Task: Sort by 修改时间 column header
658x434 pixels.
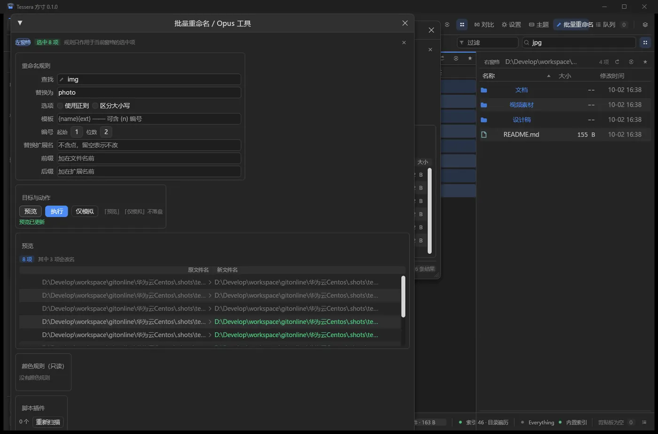Action: [612, 76]
